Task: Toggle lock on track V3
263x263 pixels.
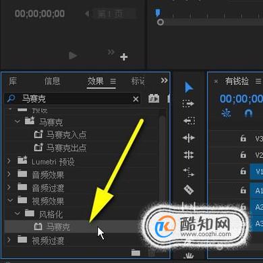Action: [x=243, y=138]
